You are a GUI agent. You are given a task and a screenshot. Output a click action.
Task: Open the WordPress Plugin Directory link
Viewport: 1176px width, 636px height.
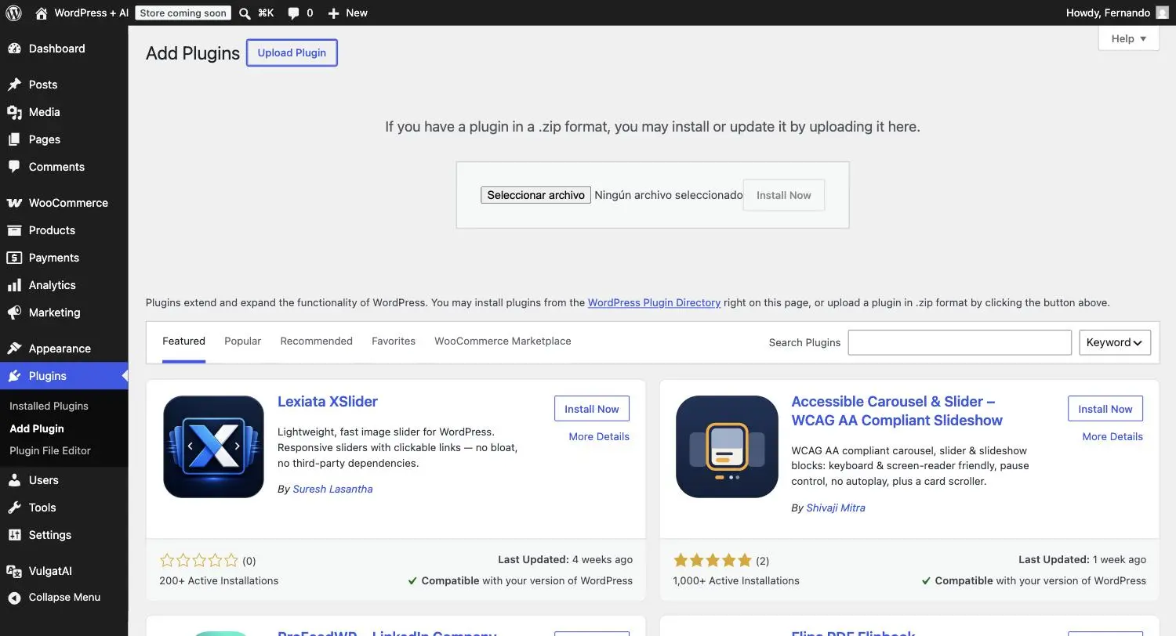tap(654, 302)
